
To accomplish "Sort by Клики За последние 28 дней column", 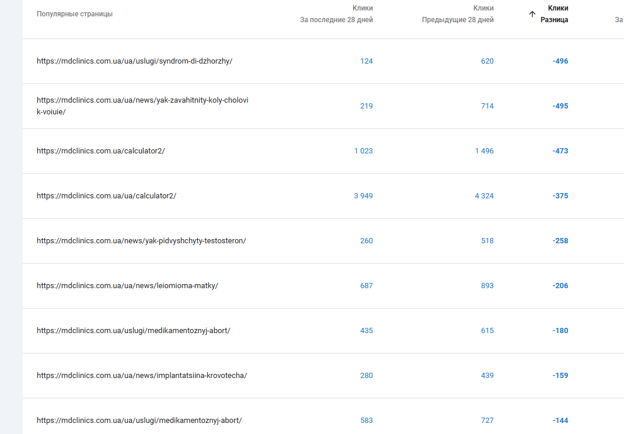I will 336,14.
